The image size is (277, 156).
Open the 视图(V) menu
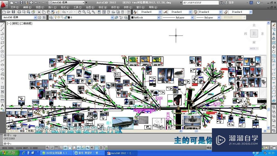[40, 7]
